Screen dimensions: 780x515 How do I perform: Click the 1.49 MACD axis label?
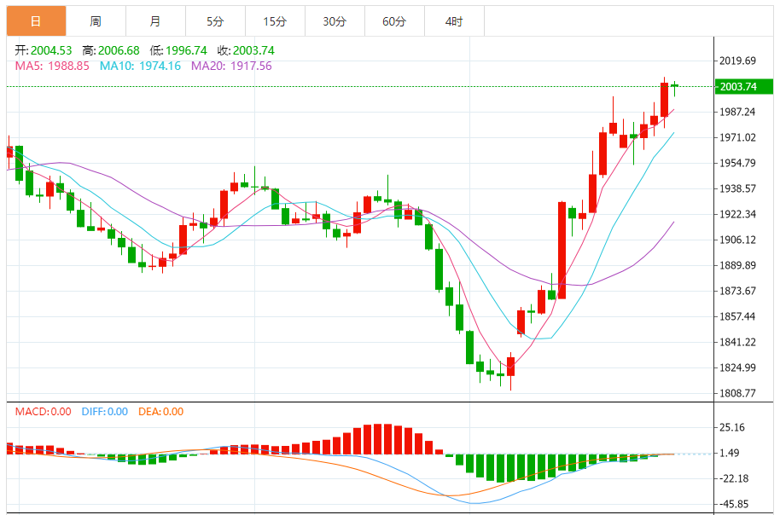(730, 453)
